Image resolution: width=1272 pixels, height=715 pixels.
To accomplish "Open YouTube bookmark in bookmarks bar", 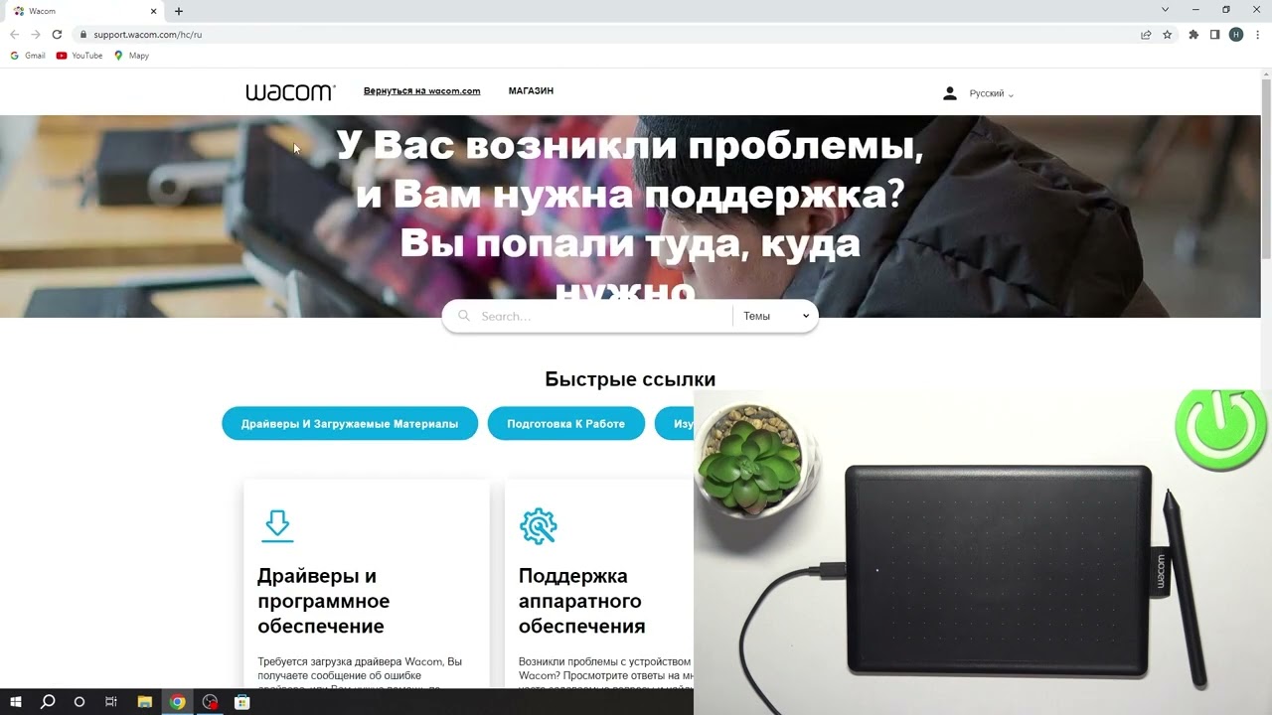I will [x=79, y=56].
